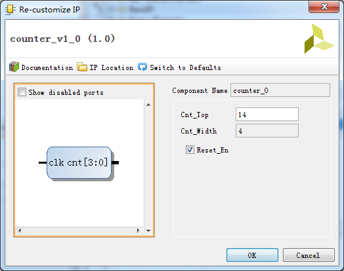Click the Component Name field counter_0
Screen dimensions: 344x271
pyautogui.click(x=280, y=90)
